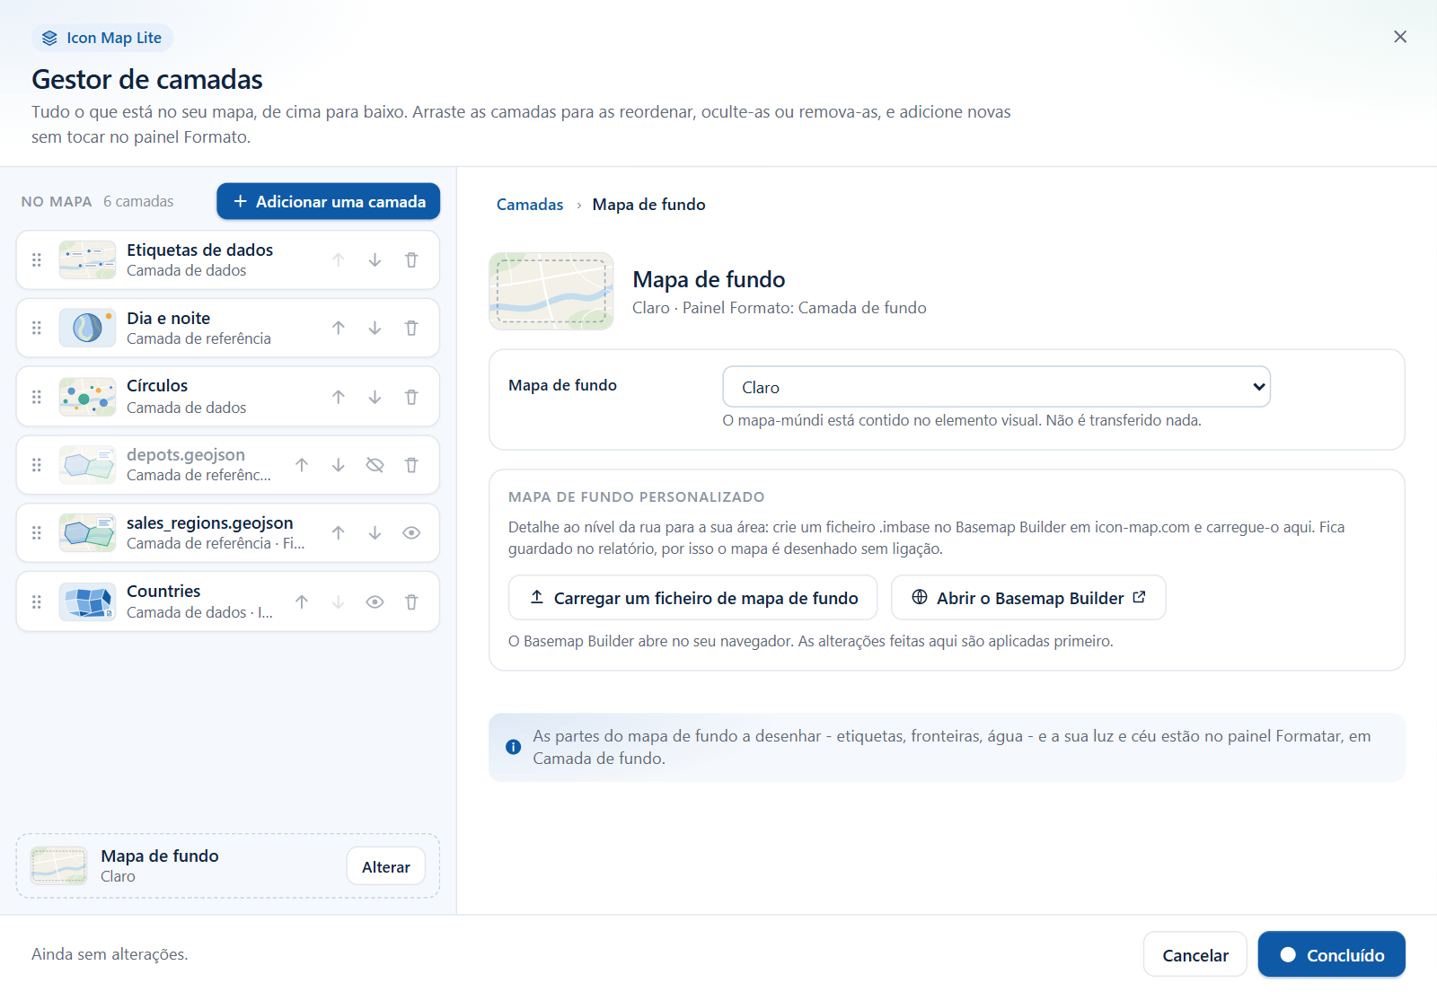Click Carregar um ficheiro de mapa de fundo
1437x992 pixels.
point(692,598)
